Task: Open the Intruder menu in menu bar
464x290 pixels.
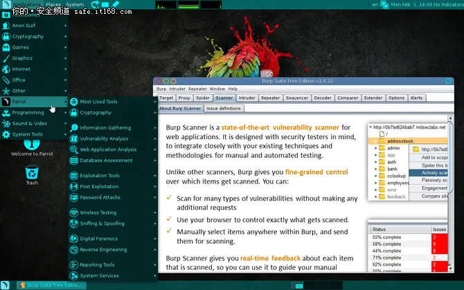Action: 177,89
